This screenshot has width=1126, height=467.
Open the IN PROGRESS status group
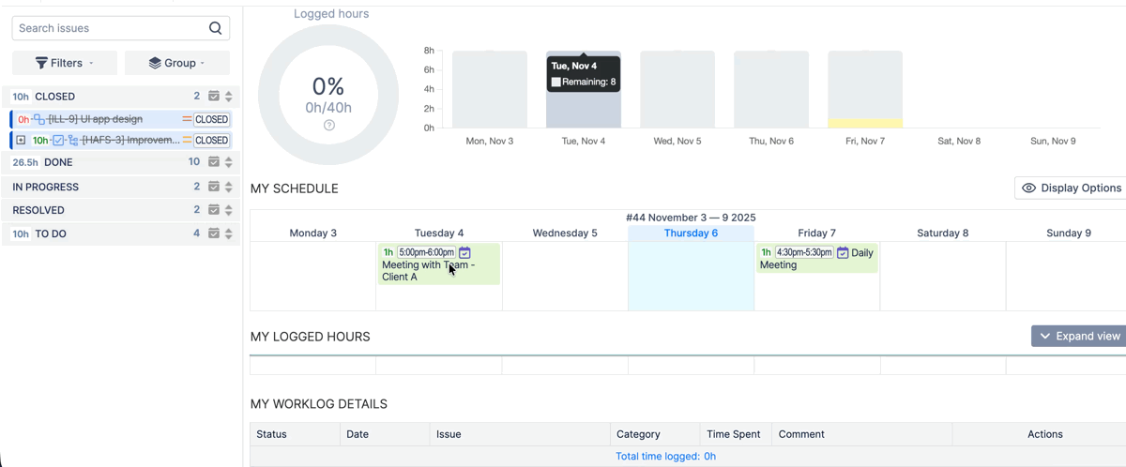(x=46, y=187)
